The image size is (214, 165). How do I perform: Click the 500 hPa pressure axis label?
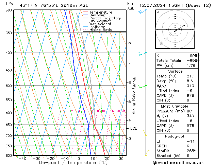[10, 86]
